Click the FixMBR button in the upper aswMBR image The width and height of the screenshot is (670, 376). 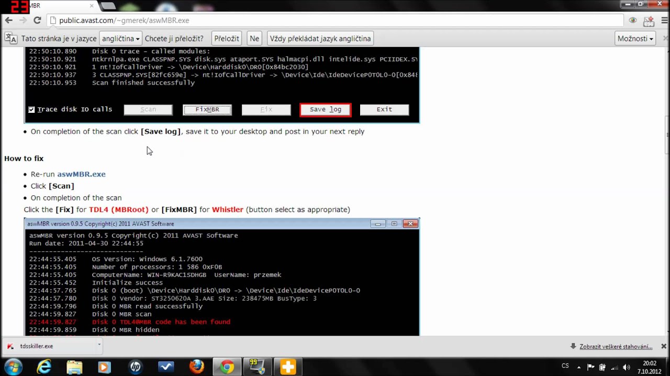(207, 110)
